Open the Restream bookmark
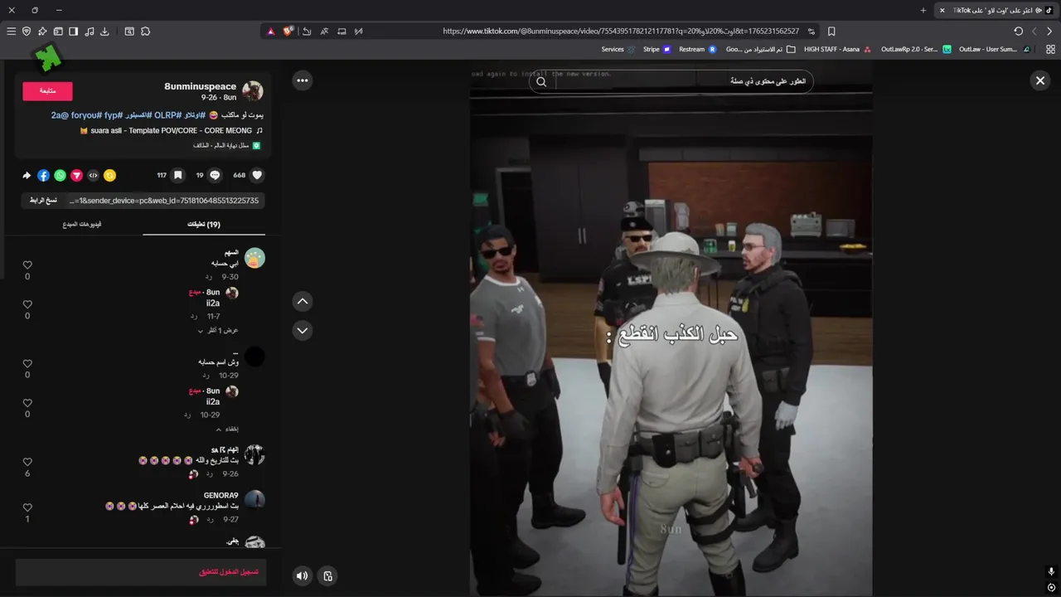The width and height of the screenshot is (1061, 597). pyautogui.click(x=697, y=49)
